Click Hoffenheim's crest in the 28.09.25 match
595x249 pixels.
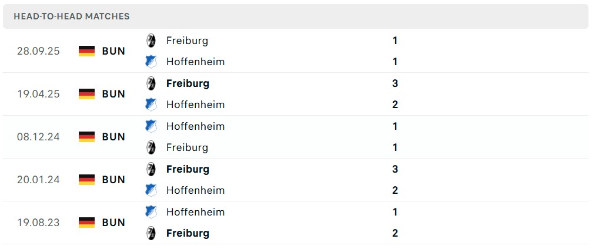point(151,62)
